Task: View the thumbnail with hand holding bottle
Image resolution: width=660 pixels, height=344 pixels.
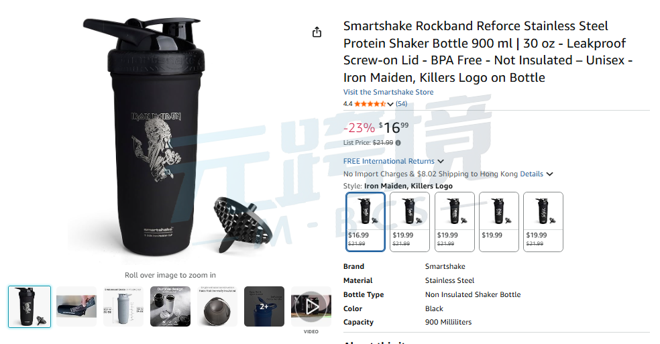Action: coord(76,306)
